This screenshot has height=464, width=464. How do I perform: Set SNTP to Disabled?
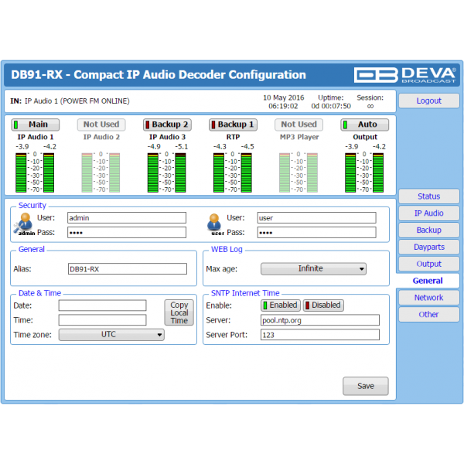click(x=323, y=305)
